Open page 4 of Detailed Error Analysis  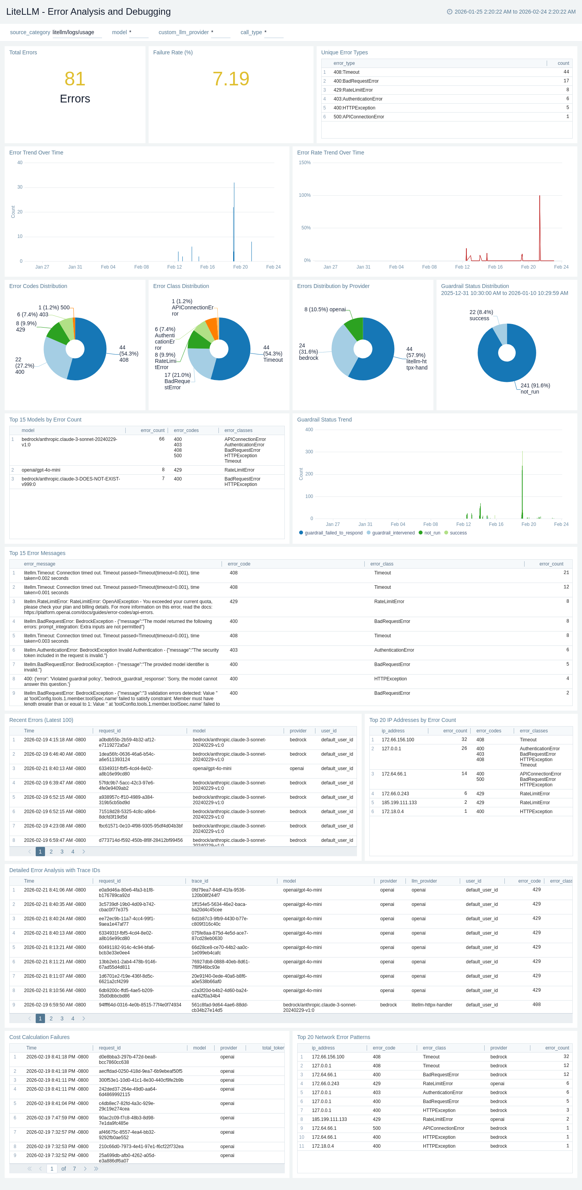pyautogui.click(x=73, y=1018)
